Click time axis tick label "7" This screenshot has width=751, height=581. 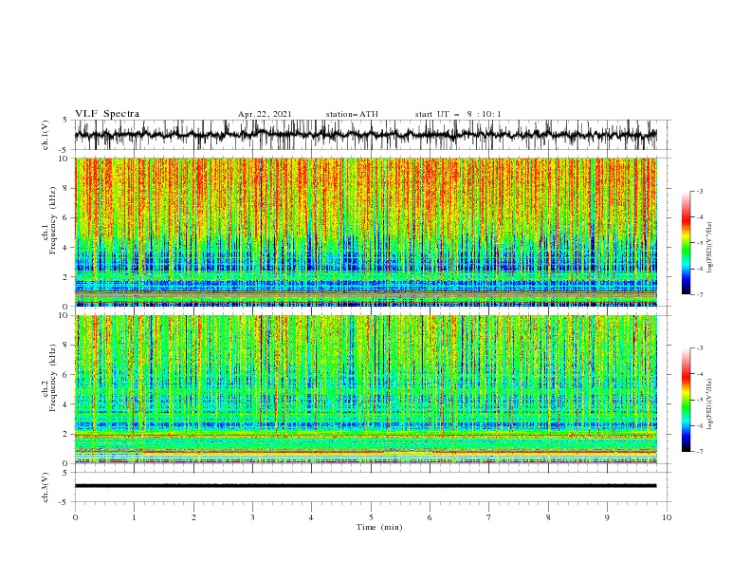[x=489, y=517]
